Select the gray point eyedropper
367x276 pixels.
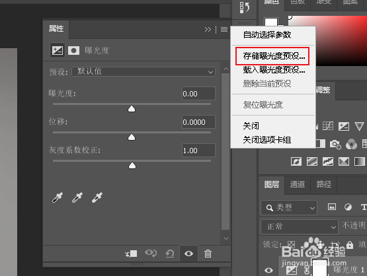77,197
